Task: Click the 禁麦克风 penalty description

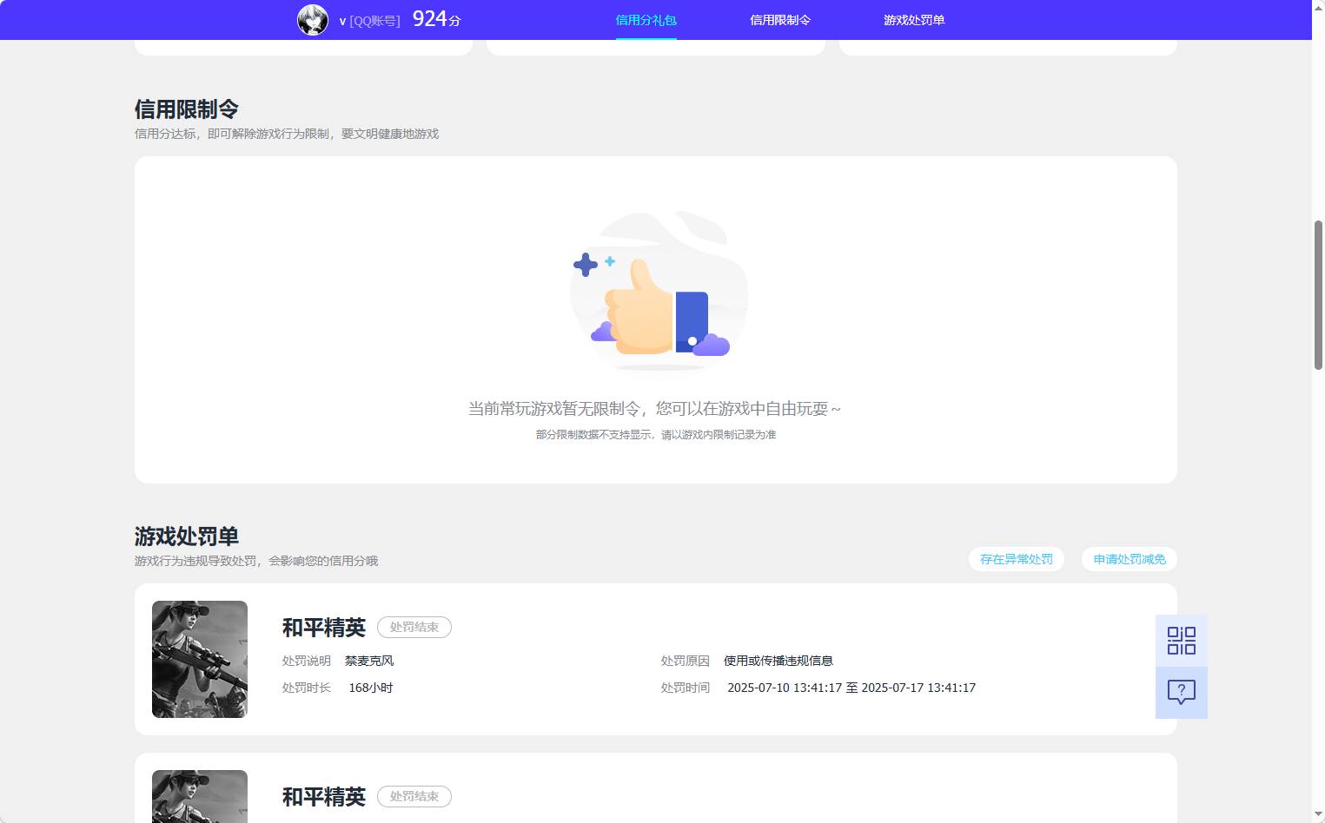Action: click(x=368, y=660)
